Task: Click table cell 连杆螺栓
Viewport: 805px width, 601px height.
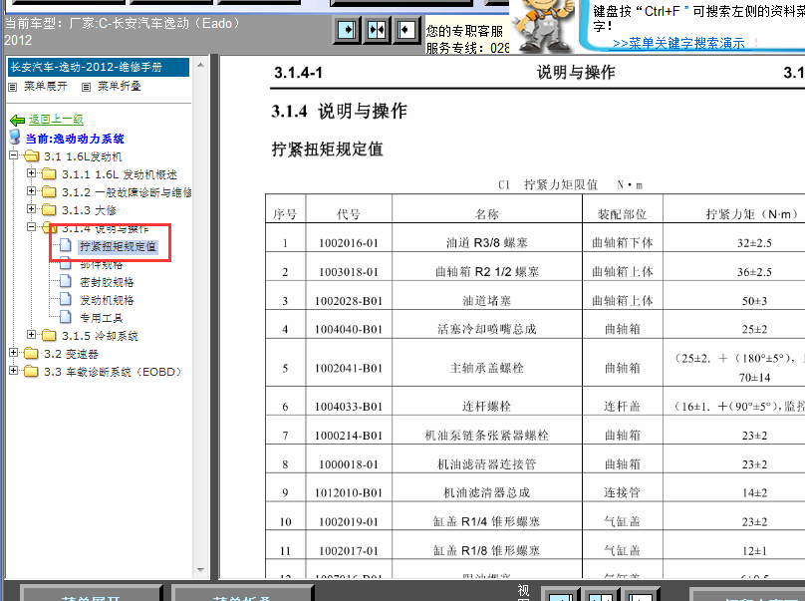Action: pos(487,407)
